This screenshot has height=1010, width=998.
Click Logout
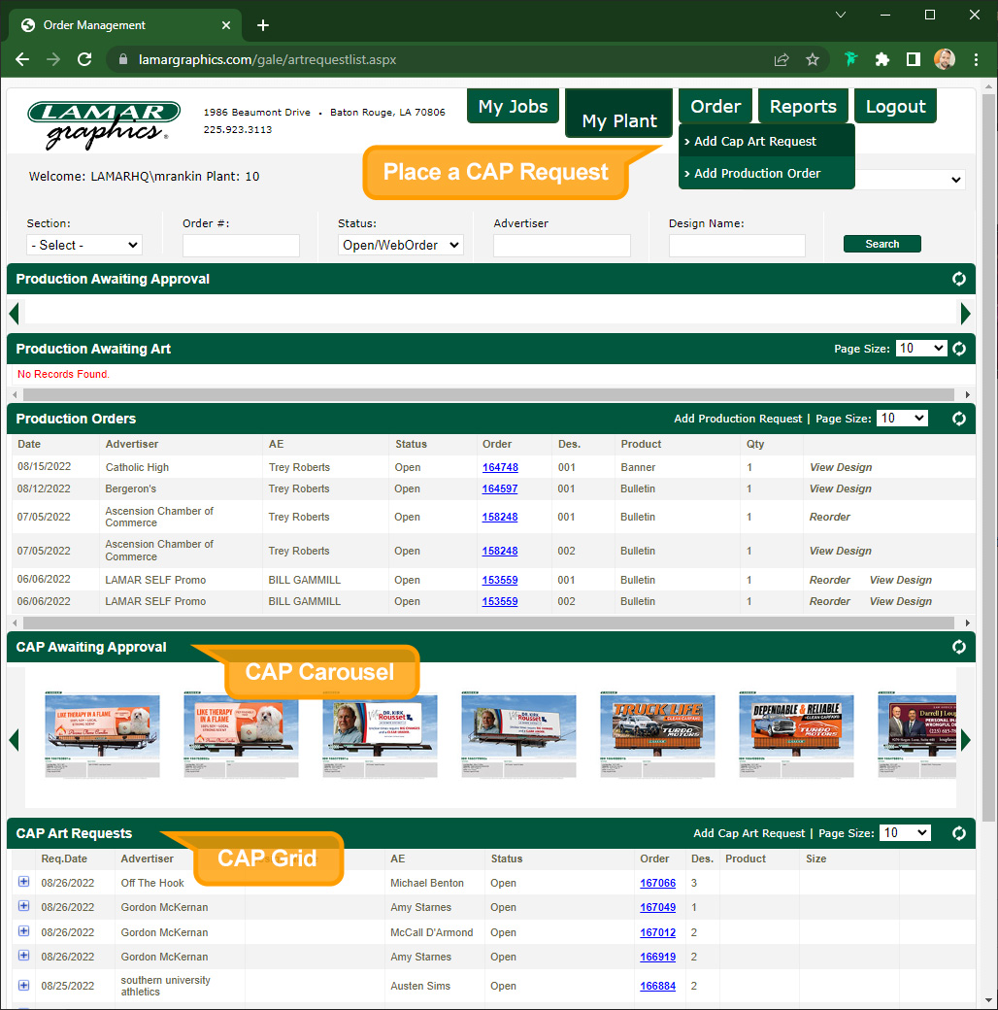[x=896, y=106]
